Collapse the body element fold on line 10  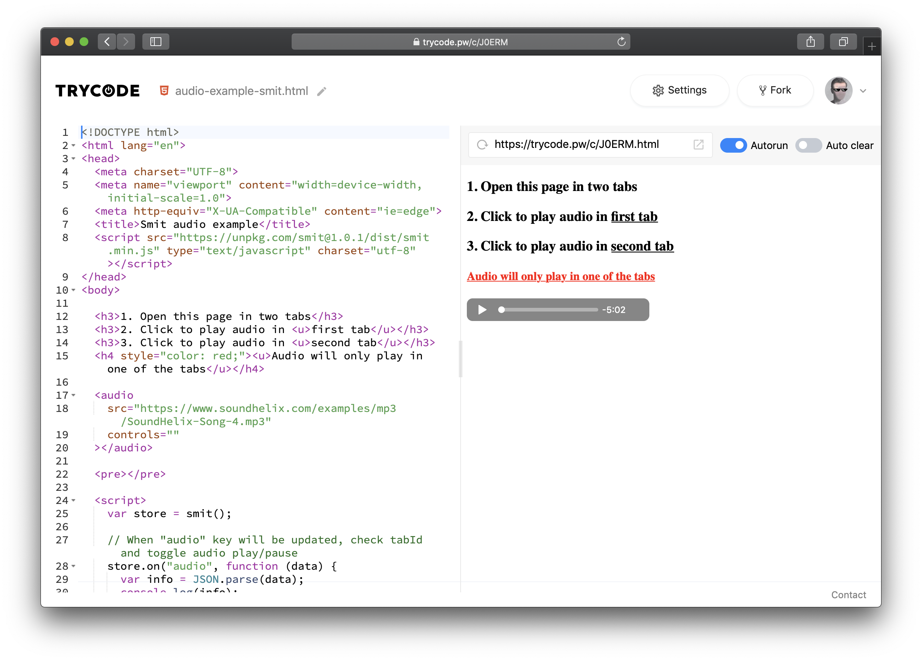pyautogui.click(x=73, y=290)
